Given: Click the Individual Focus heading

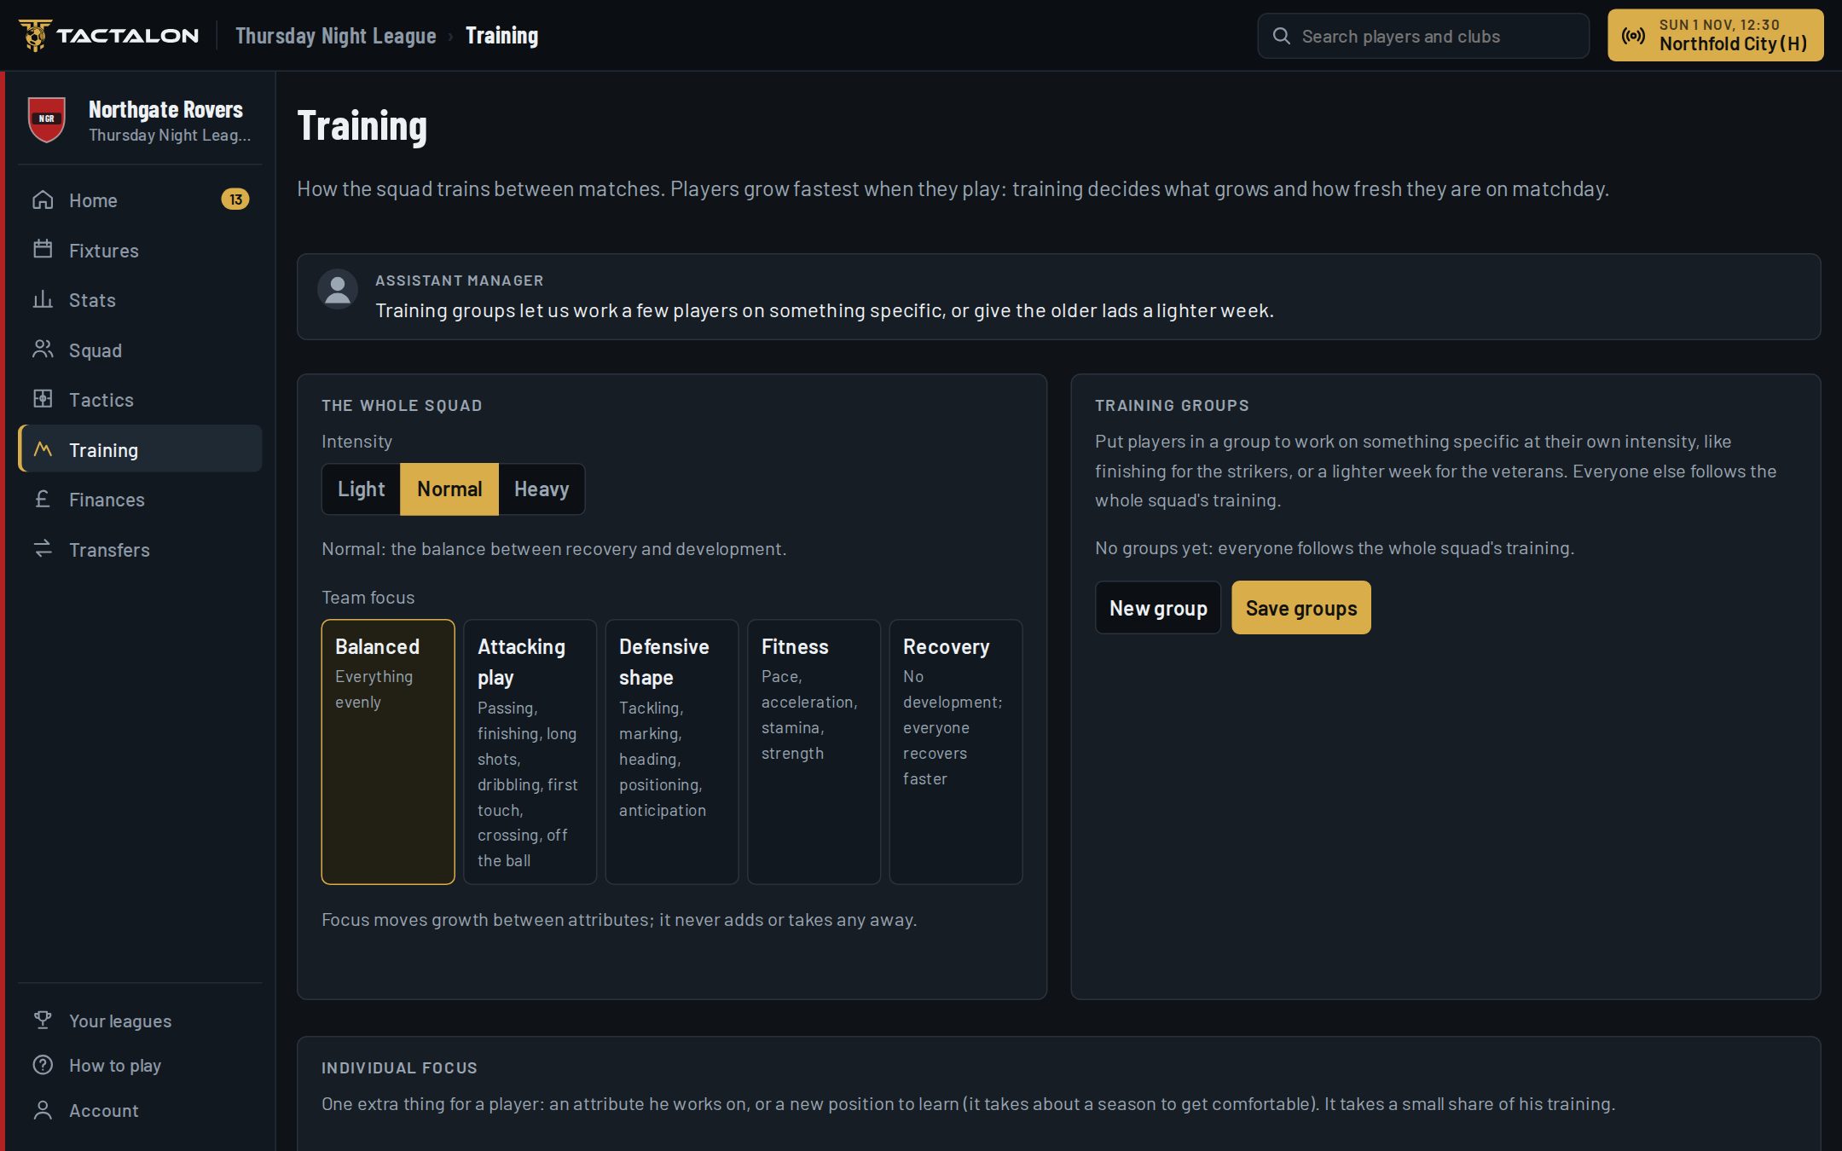Looking at the screenshot, I should click(x=399, y=1067).
